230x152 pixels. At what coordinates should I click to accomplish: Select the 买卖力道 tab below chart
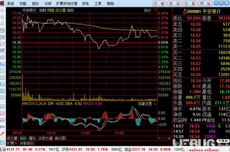click(45, 138)
